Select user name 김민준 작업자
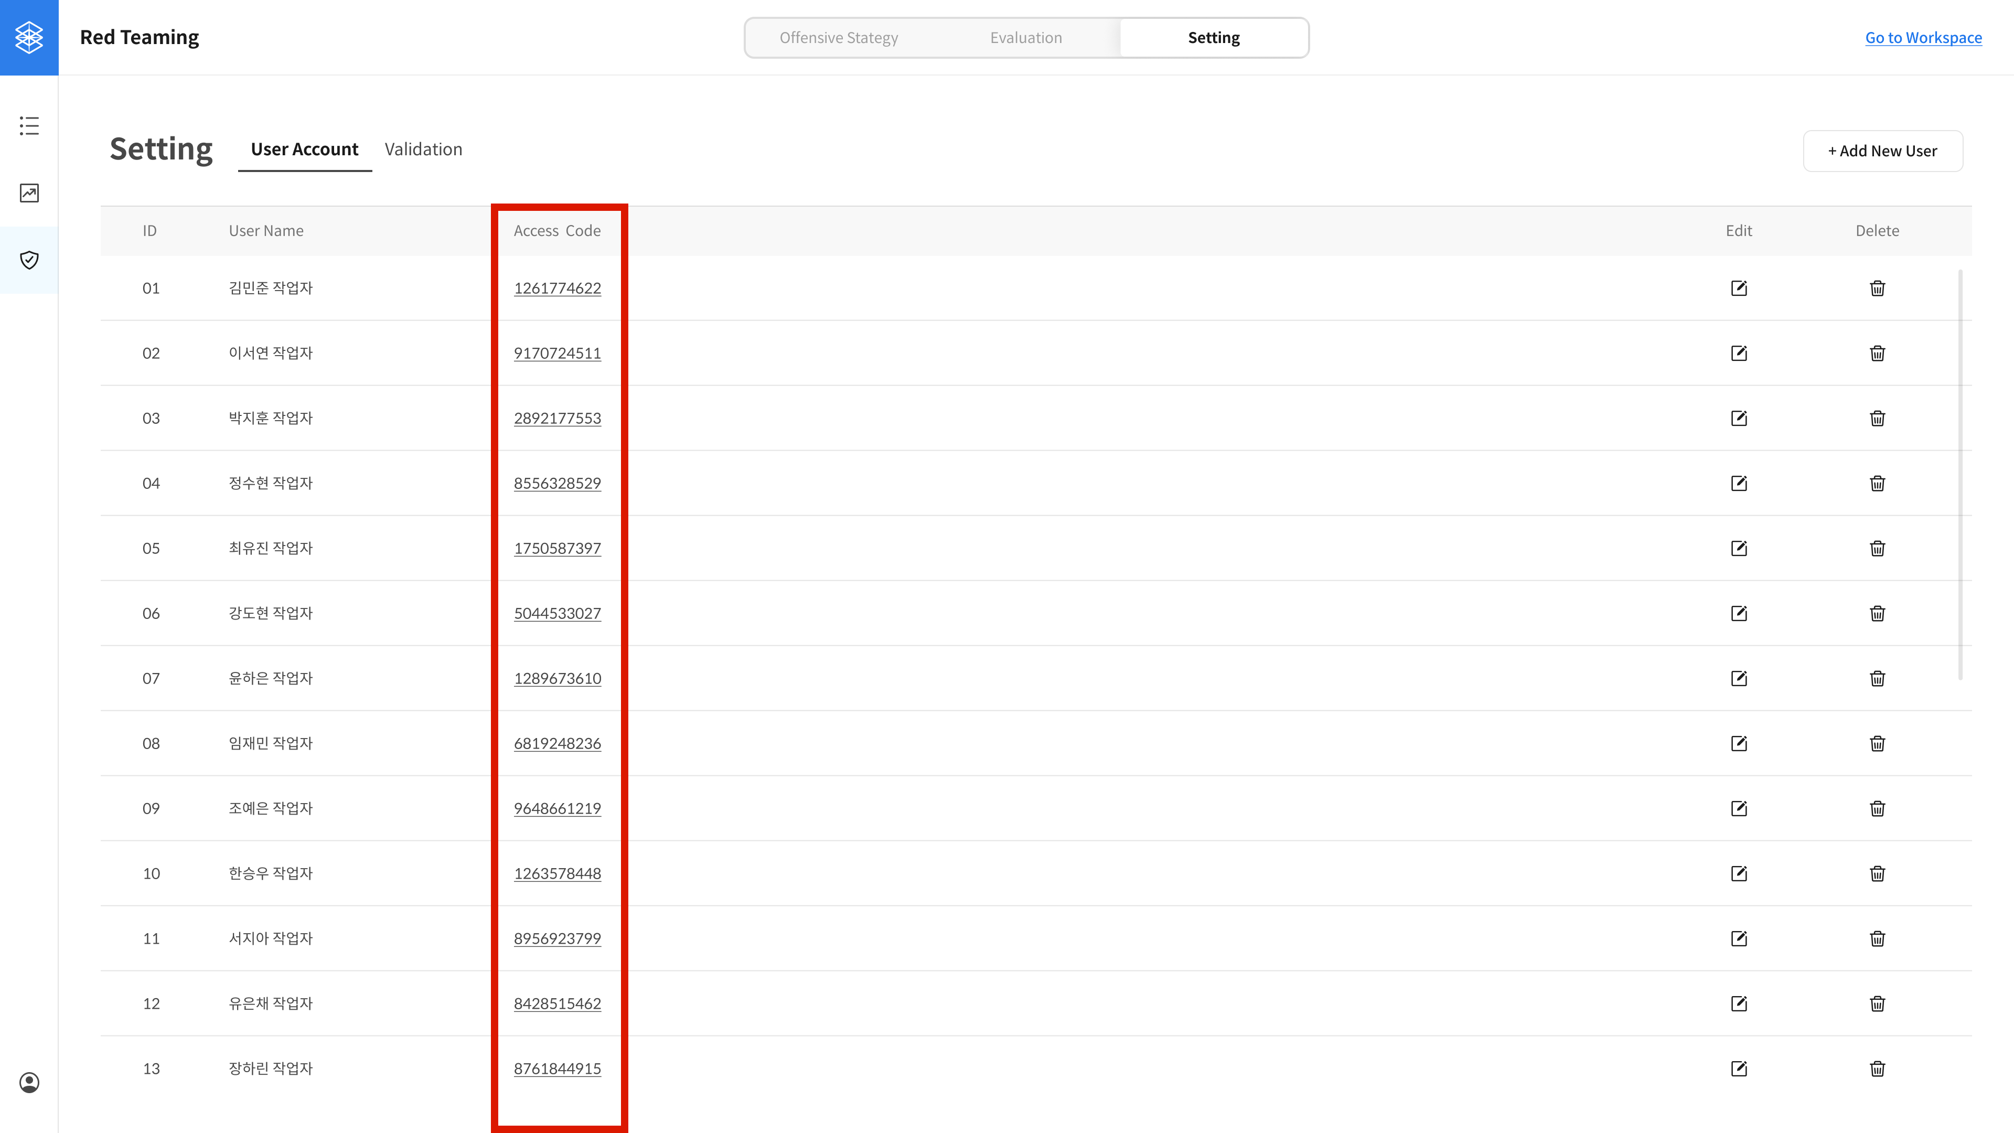 click(271, 288)
